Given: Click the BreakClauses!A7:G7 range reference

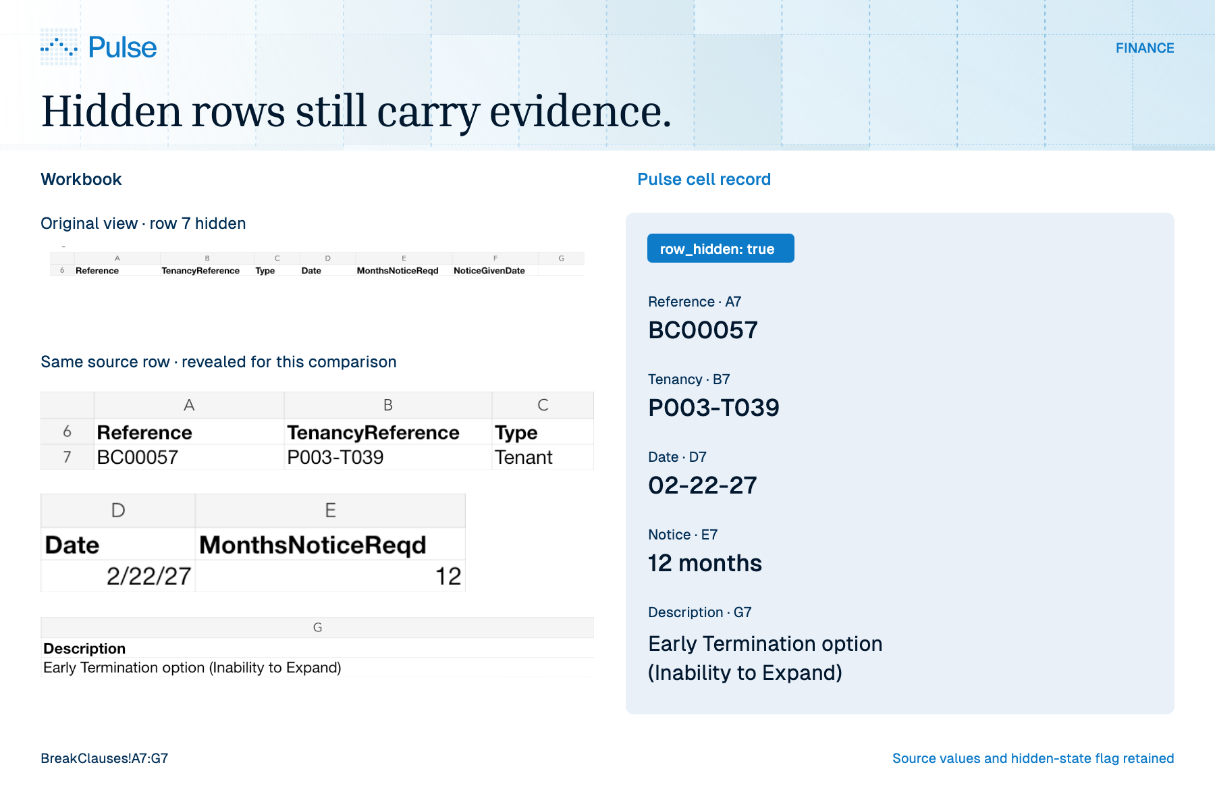Looking at the screenshot, I should tap(104, 758).
